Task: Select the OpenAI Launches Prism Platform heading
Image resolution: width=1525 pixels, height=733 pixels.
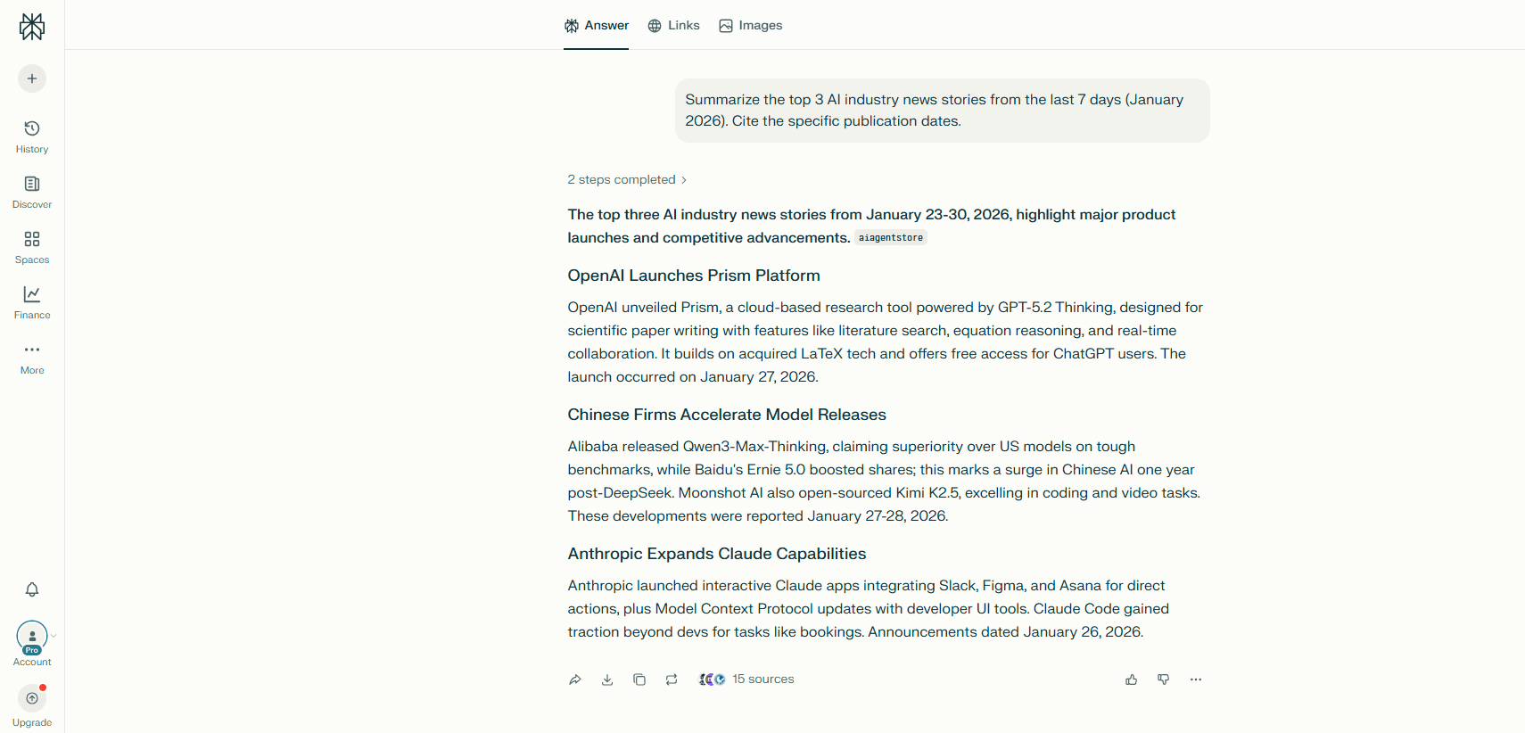Action: [694, 276]
